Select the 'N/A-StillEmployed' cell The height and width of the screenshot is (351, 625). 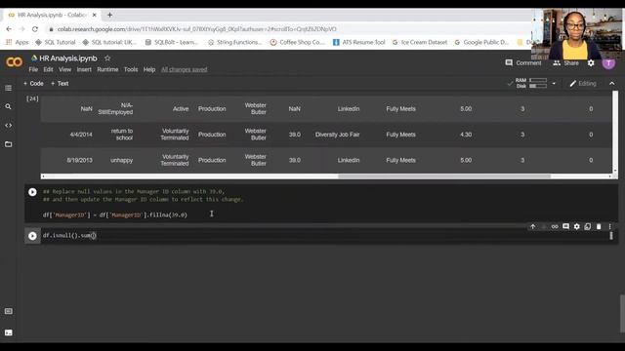pyautogui.click(x=115, y=108)
